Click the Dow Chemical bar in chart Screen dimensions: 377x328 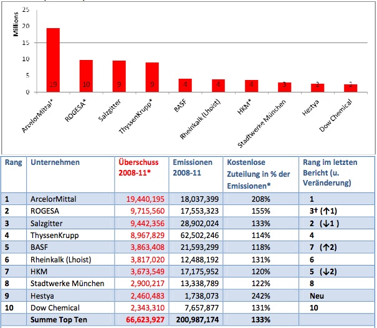click(x=351, y=88)
